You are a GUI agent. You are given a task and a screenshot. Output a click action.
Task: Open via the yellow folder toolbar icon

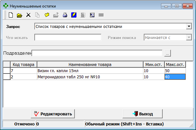click(x=20, y=15)
